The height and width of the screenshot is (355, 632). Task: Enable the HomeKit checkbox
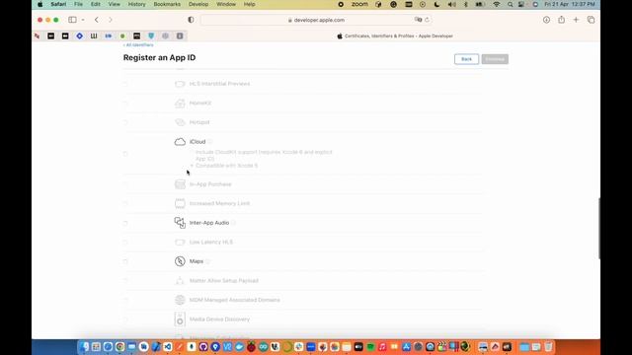(125, 103)
